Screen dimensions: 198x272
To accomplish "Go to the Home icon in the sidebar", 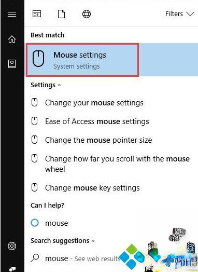I will click(x=12, y=39).
